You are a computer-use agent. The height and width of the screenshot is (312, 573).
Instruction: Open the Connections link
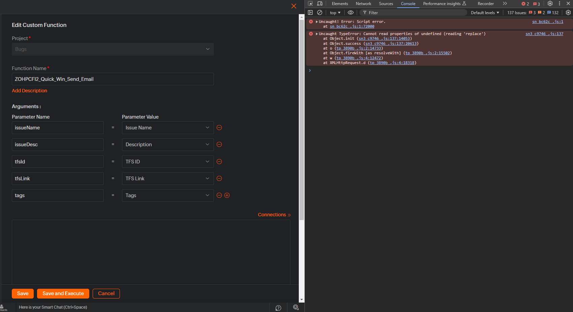274,215
